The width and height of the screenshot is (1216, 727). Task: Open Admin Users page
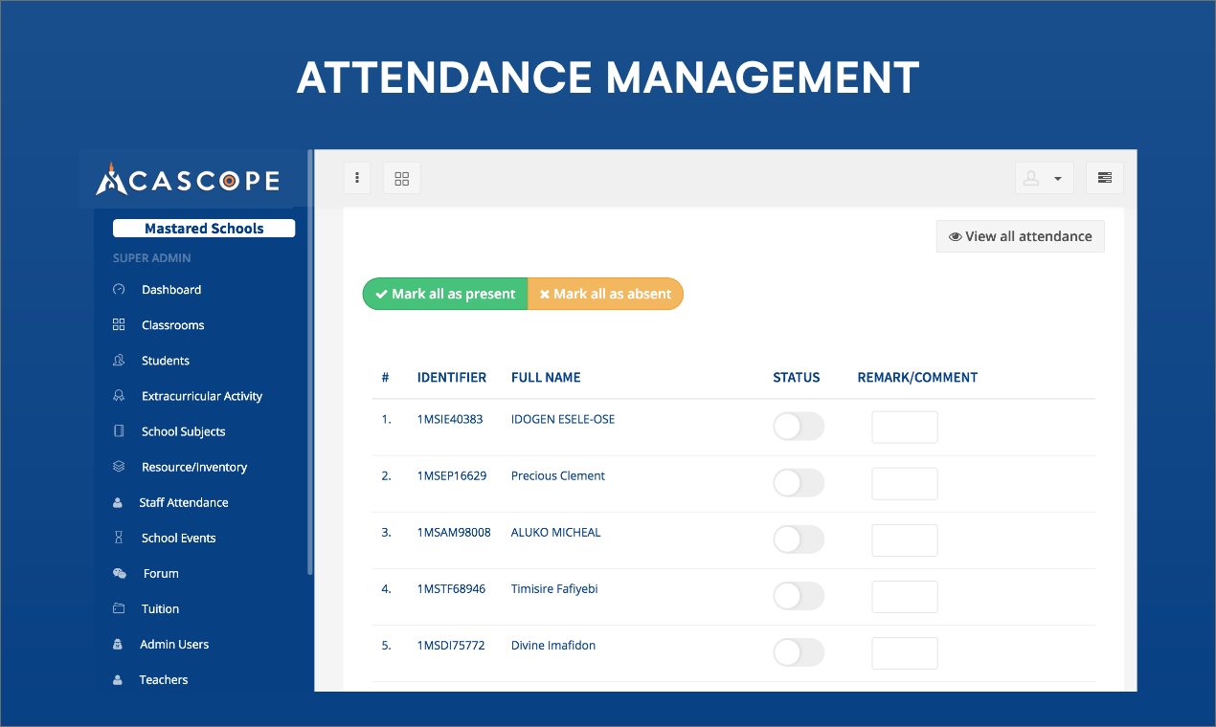click(174, 644)
